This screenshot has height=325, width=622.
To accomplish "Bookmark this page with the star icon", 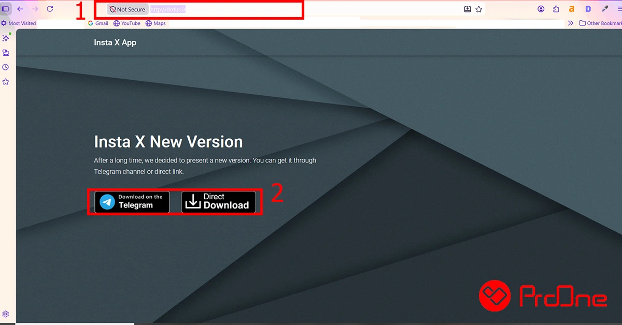I will [479, 9].
